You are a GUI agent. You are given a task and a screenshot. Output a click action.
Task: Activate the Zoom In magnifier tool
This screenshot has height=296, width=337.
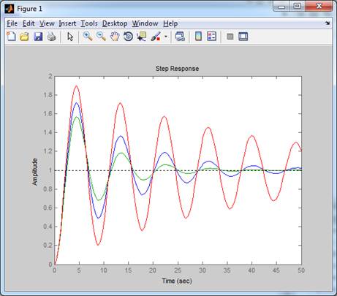[88, 37]
